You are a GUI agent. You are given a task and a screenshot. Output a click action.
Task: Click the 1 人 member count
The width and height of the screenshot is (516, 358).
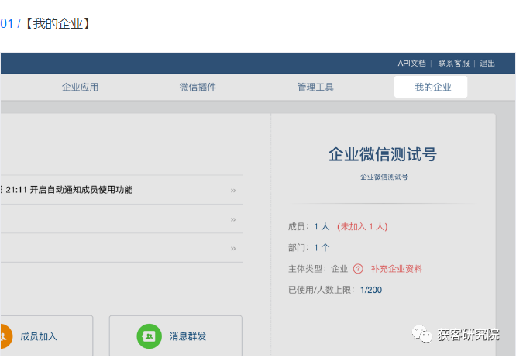(x=322, y=227)
